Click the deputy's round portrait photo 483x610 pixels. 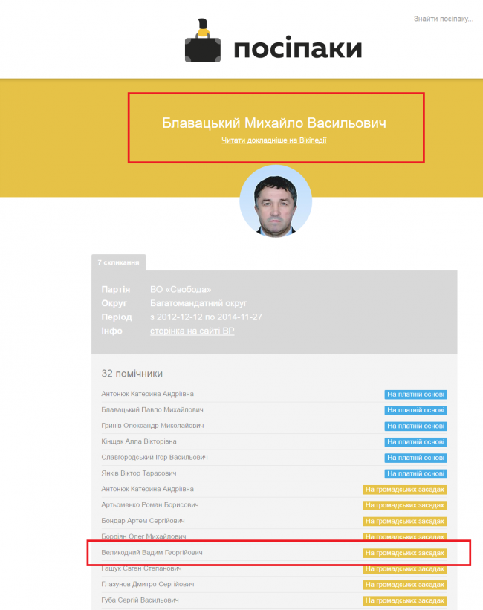(276, 201)
